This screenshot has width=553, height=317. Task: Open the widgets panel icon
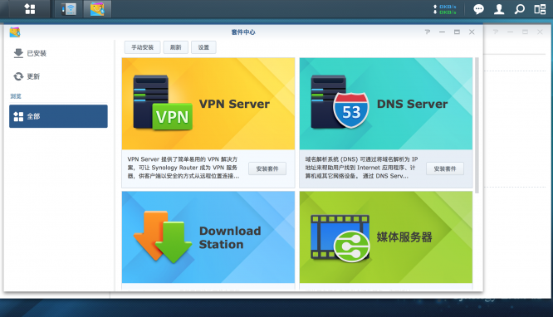click(540, 9)
